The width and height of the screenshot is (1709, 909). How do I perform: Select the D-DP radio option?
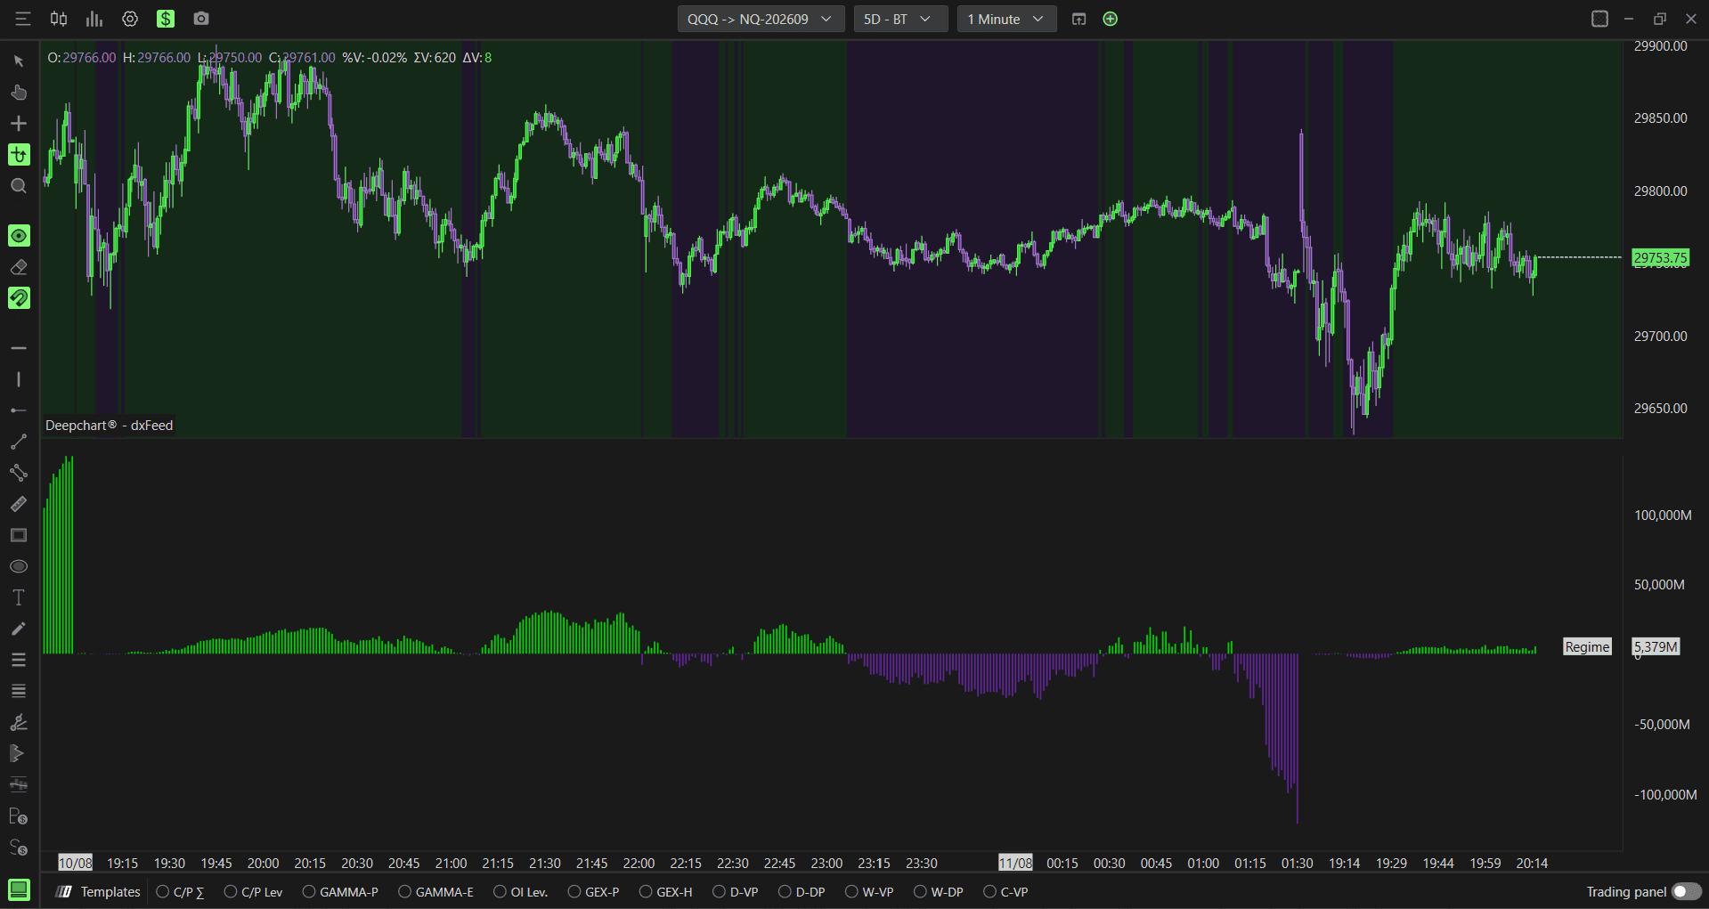pyautogui.click(x=802, y=891)
